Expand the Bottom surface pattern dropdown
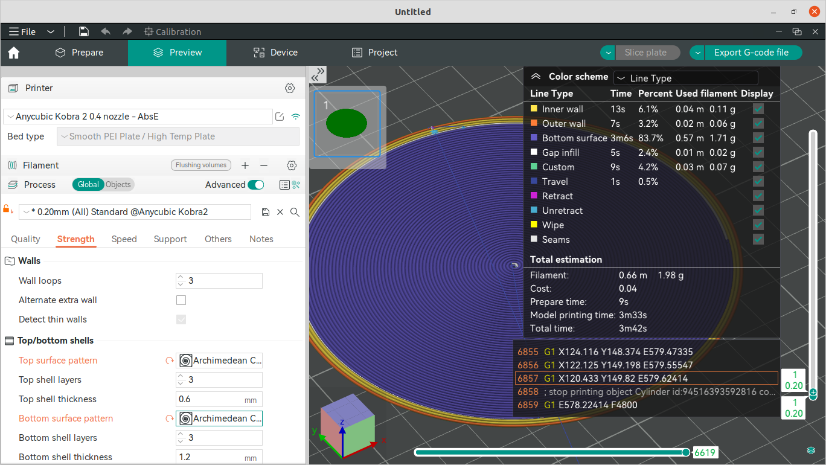This screenshot has height=465, width=826. [x=219, y=418]
